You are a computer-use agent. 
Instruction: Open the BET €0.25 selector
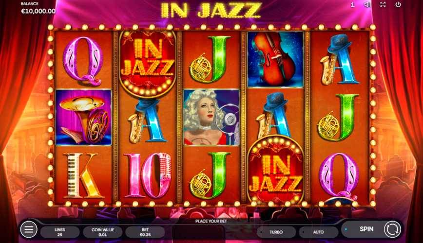[x=145, y=232]
